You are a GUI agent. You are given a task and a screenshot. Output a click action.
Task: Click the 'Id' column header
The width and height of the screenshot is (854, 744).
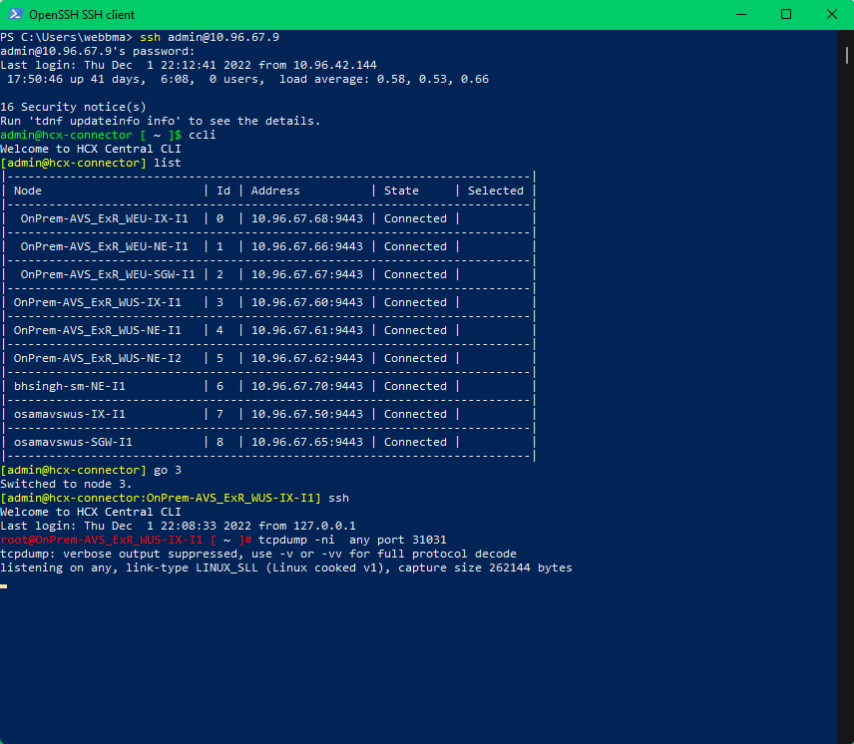click(223, 190)
